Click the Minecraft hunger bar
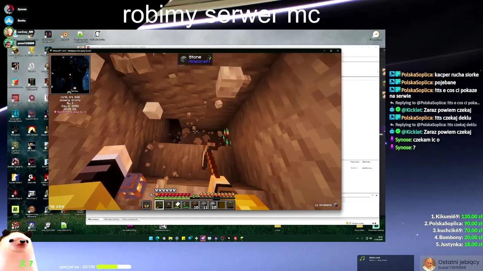Viewport: 483px width, 271px height. click(217, 195)
